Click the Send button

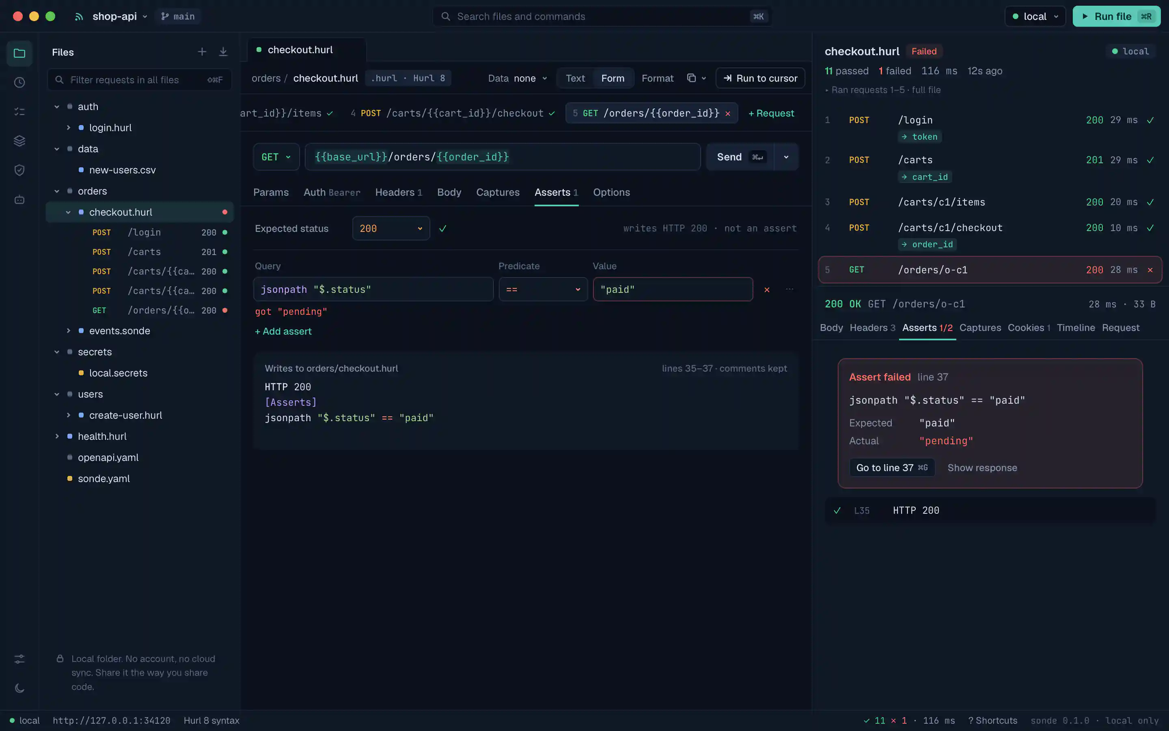(x=740, y=157)
